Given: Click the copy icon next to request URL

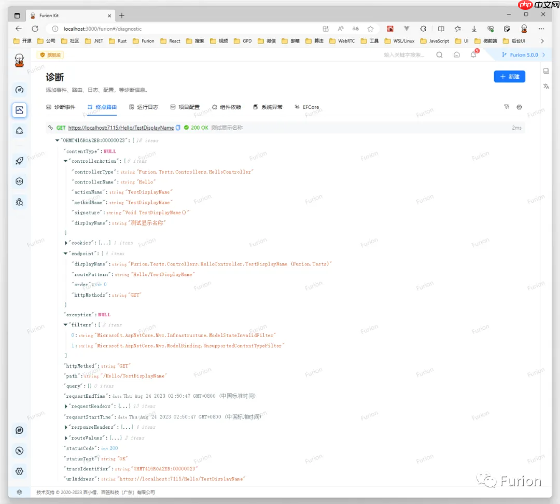Looking at the screenshot, I should pyautogui.click(x=178, y=128).
